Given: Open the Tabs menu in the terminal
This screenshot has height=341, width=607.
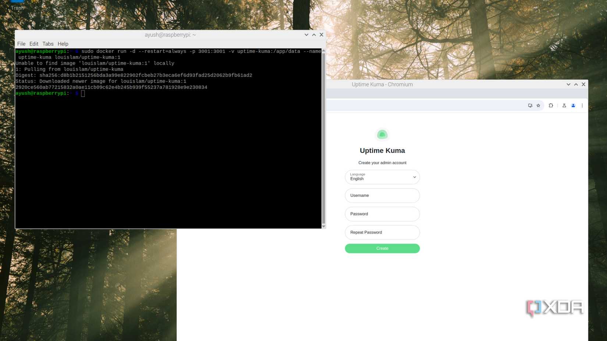Looking at the screenshot, I should 48,44.
